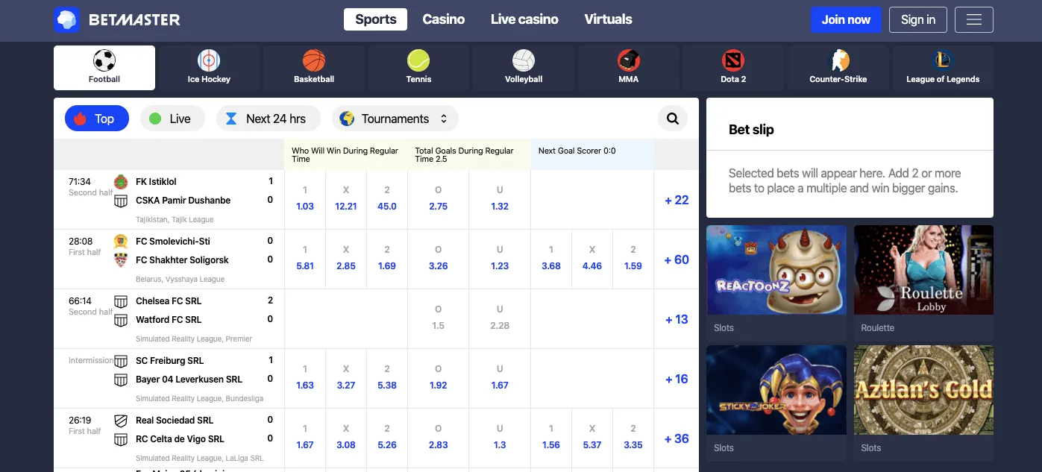Open the Ice Hockey sport section

[x=209, y=67]
